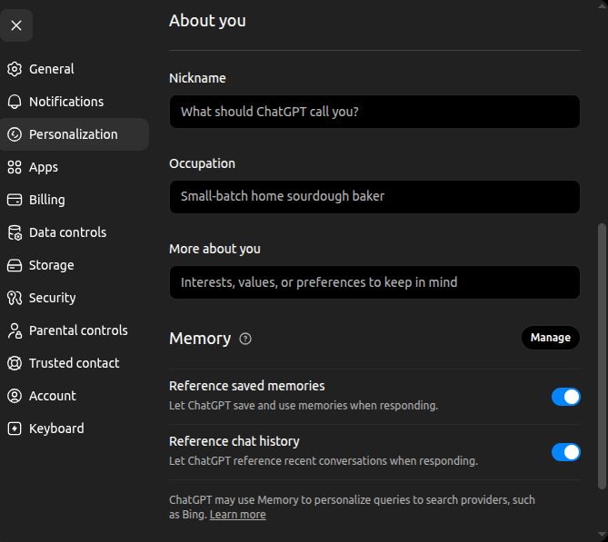Click the Trusted contact lifebuoy icon

(15, 363)
